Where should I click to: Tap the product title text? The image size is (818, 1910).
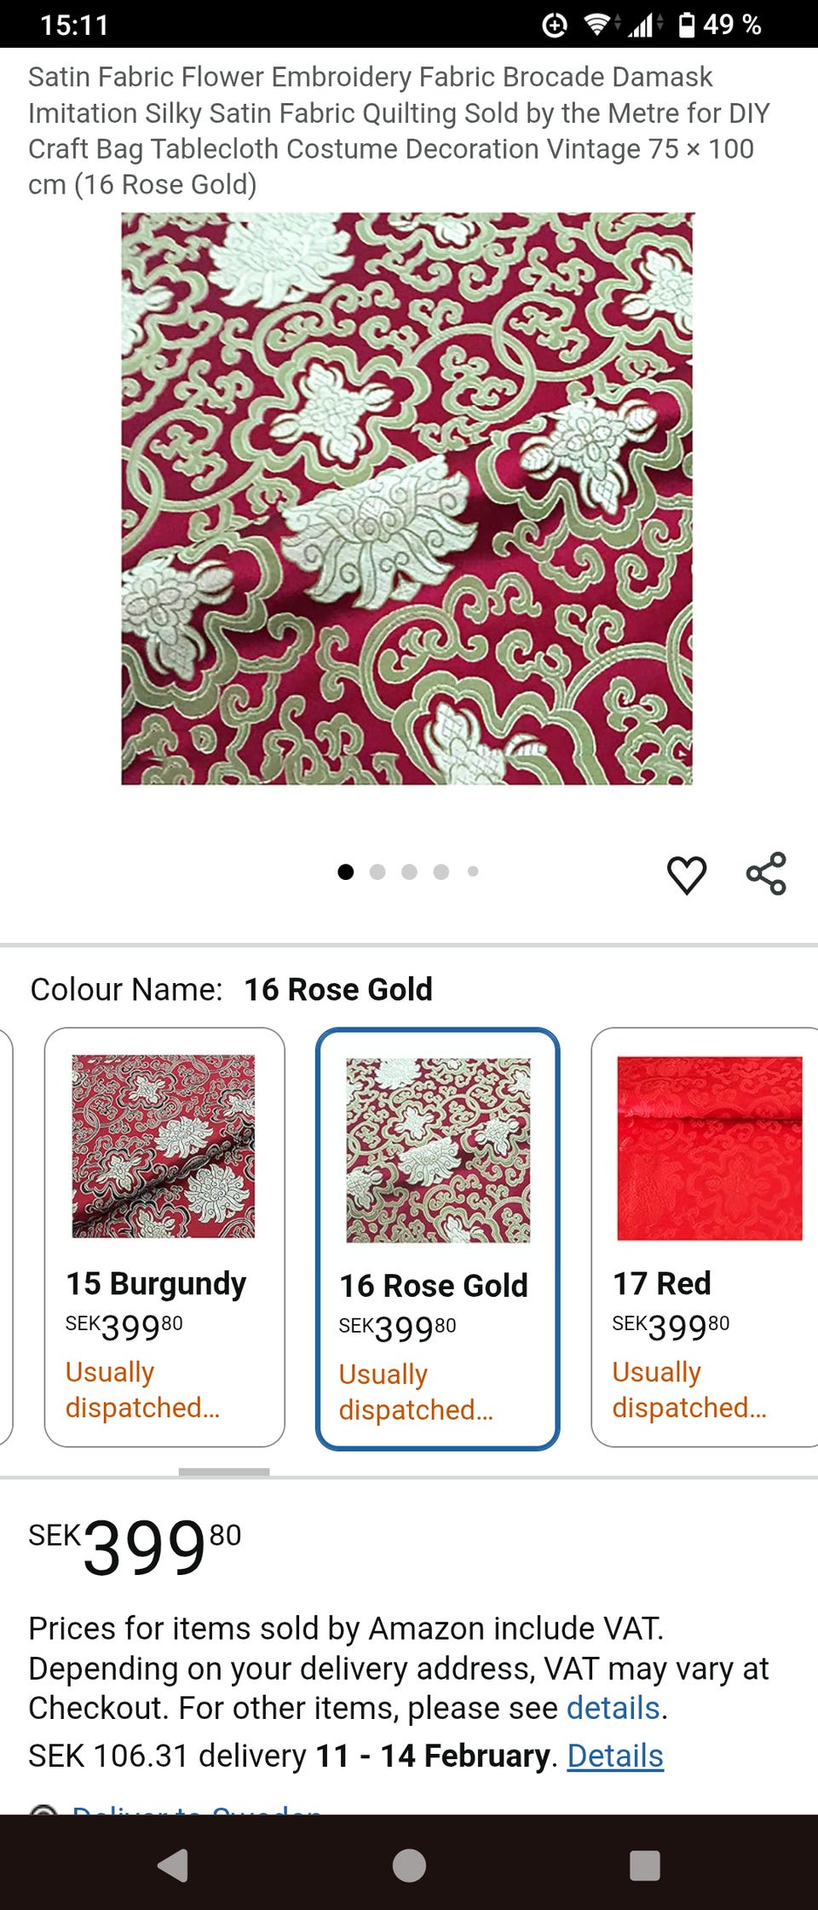pyautogui.click(x=399, y=130)
